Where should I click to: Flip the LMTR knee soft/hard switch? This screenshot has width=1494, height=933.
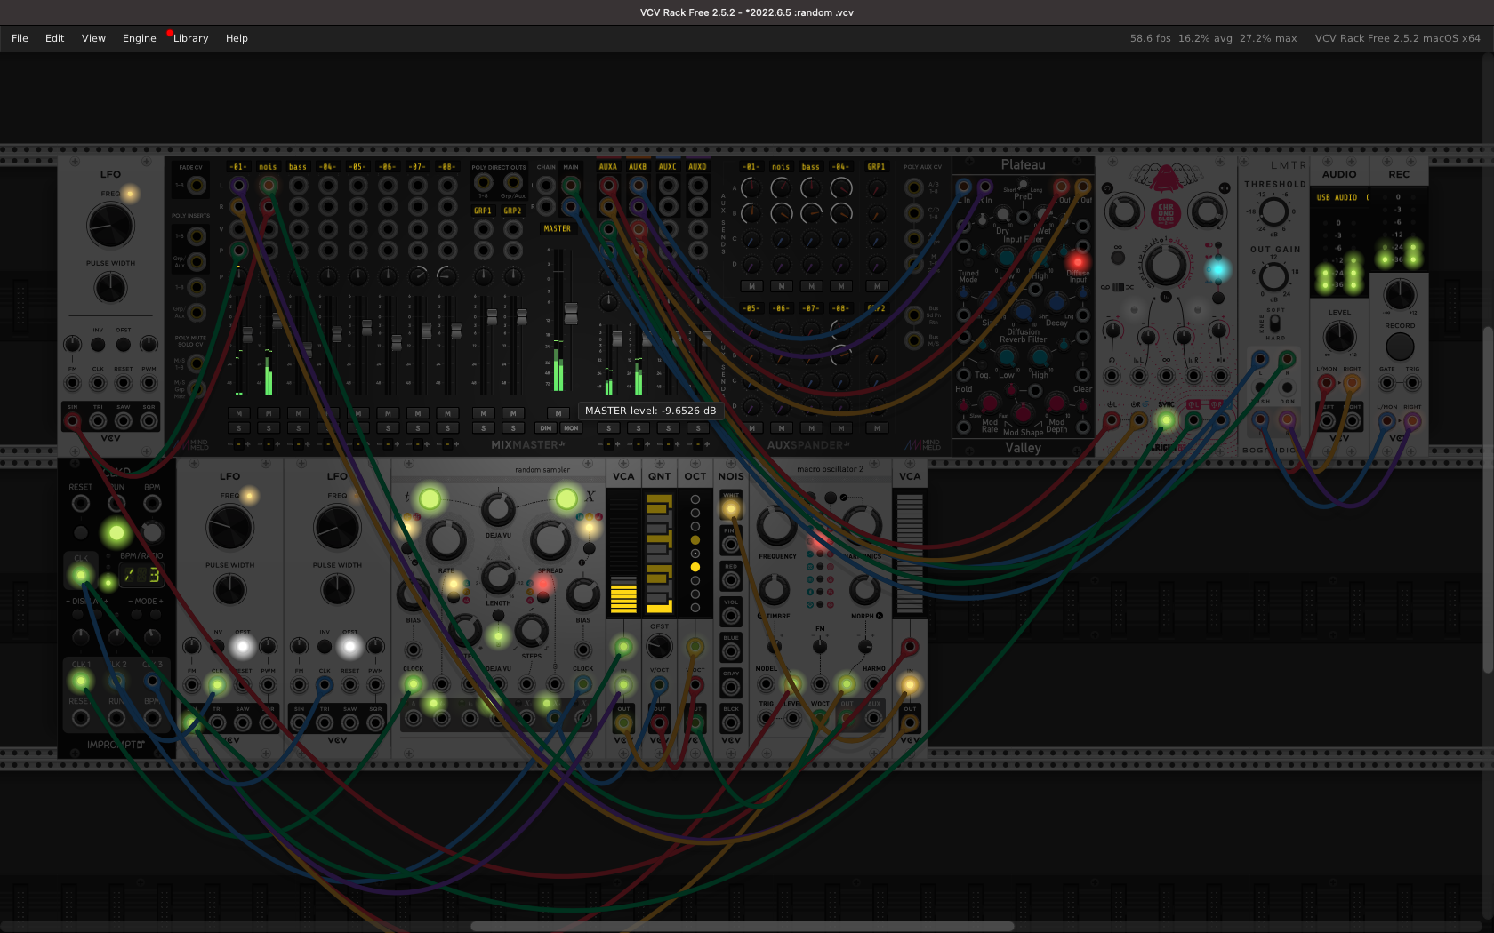1275,323
